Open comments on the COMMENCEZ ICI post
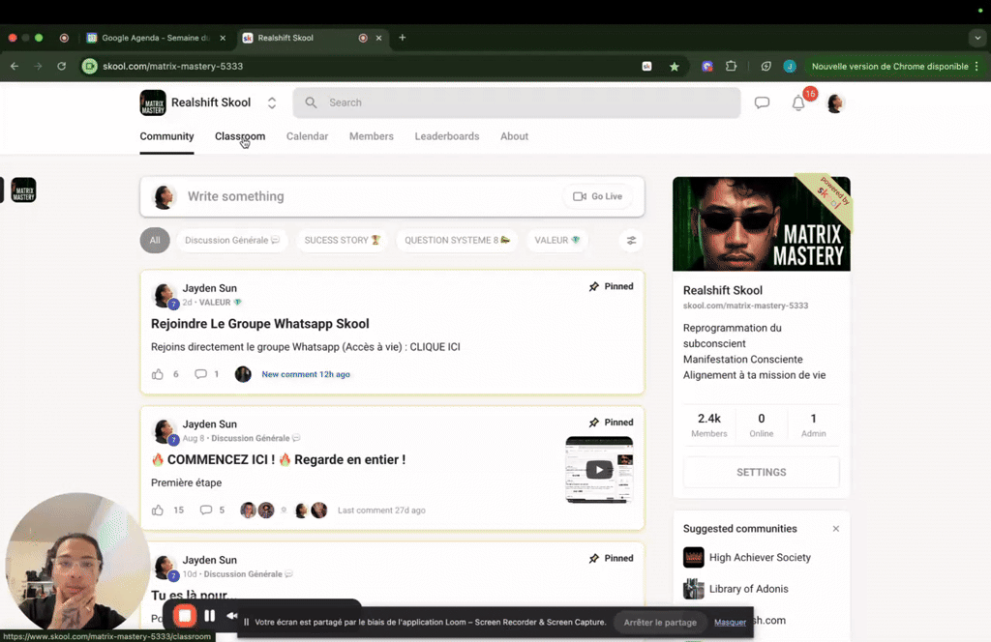The height and width of the screenshot is (642, 991). (205, 511)
